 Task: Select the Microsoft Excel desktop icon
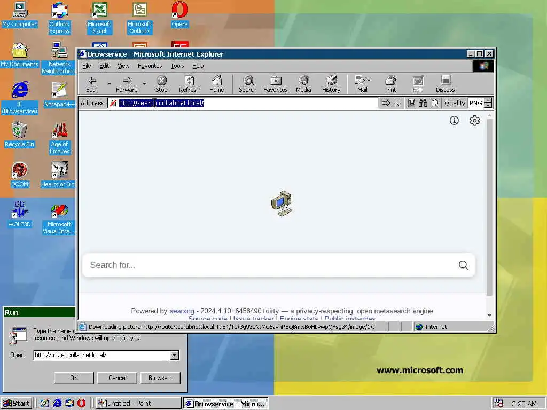(x=99, y=18)
